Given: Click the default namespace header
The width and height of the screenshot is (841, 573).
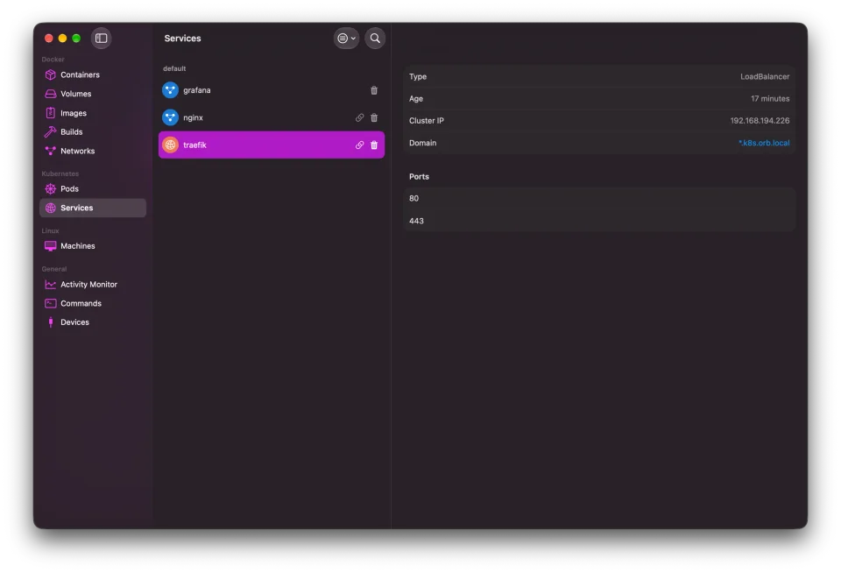Looking at the screenshot, I should pyautogui.click(x=174, y=68).
